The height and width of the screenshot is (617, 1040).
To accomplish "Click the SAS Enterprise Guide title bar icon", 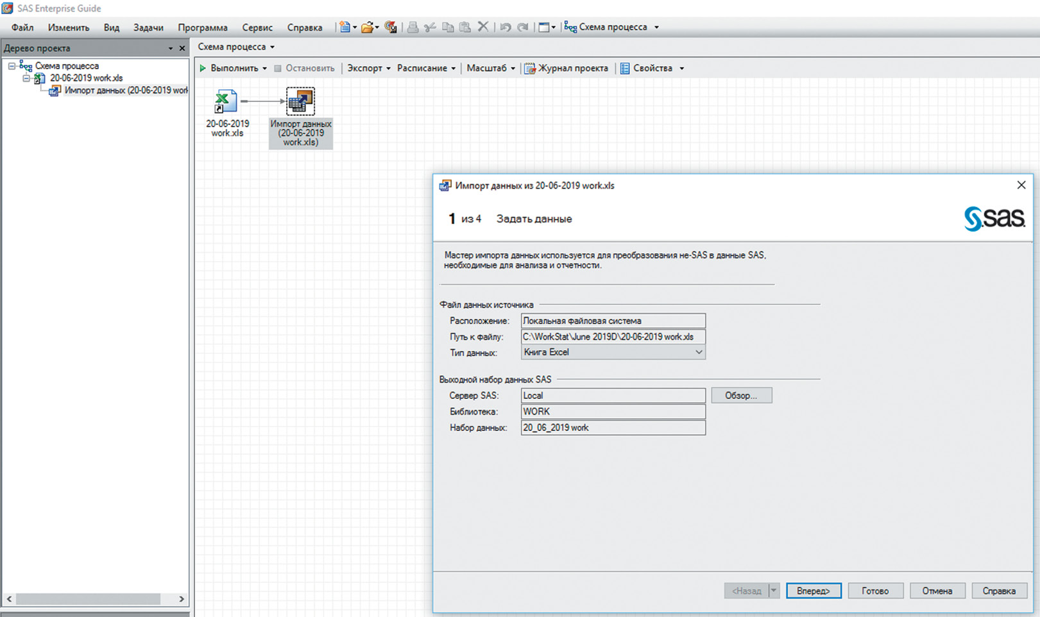I will pos(7,8).
